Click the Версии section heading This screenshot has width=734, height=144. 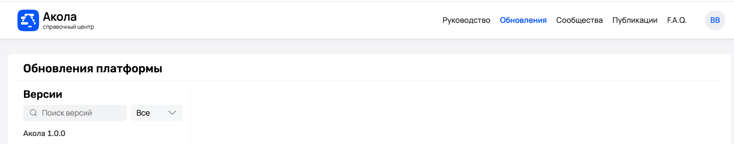point(43,94)
